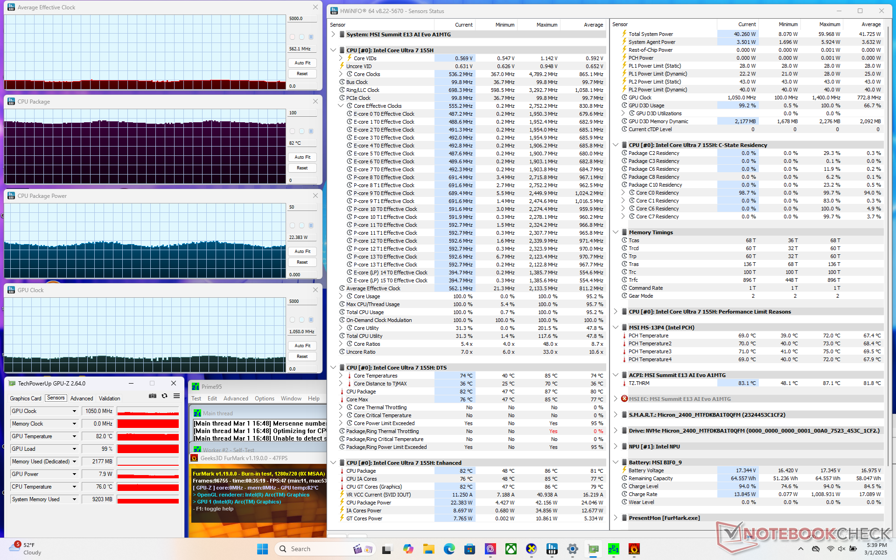Click the battery icon in the system tray

853,549
